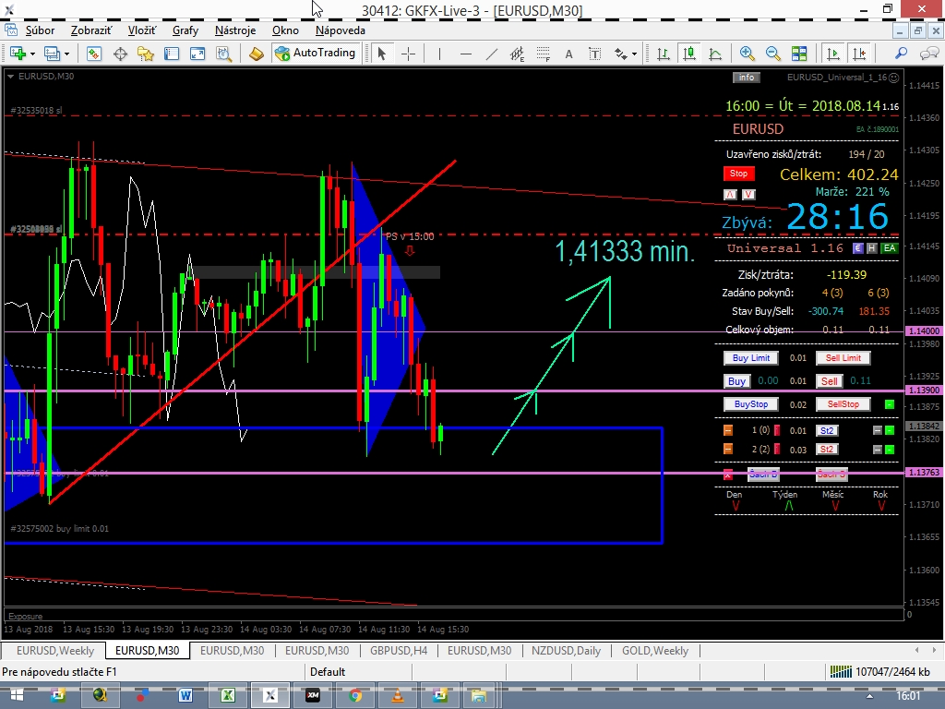Click the BuyStop button
The width and height of the screenshot is (945, 709).
751,404
